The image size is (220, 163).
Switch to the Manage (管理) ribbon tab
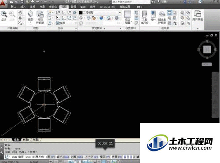(73, 7)
